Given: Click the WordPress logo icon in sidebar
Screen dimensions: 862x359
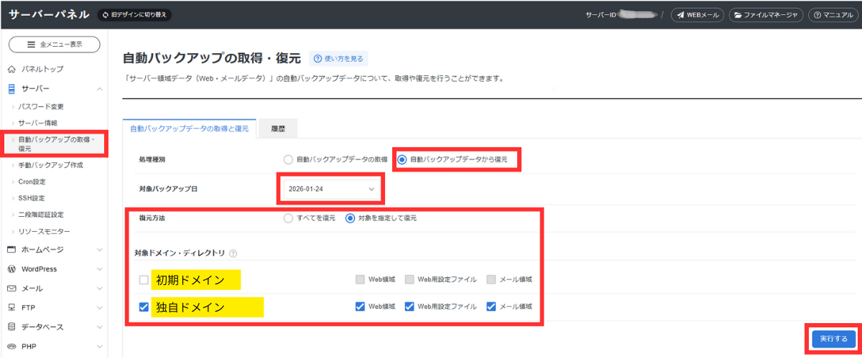Looking at the screenshot, I should [11, 269].
